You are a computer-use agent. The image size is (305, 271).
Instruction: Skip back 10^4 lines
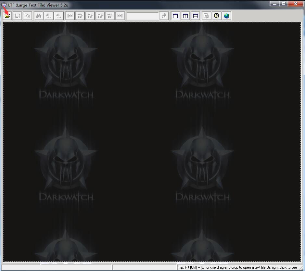tap(90, 16)
